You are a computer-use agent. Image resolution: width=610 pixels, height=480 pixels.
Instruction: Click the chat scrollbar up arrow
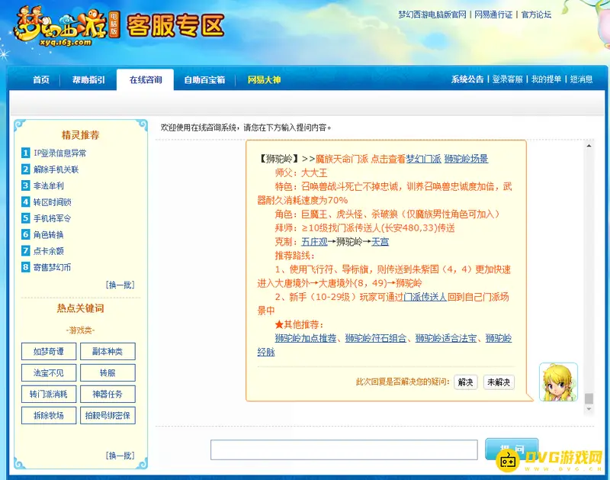pyautogui.click(x=589, y=146)
